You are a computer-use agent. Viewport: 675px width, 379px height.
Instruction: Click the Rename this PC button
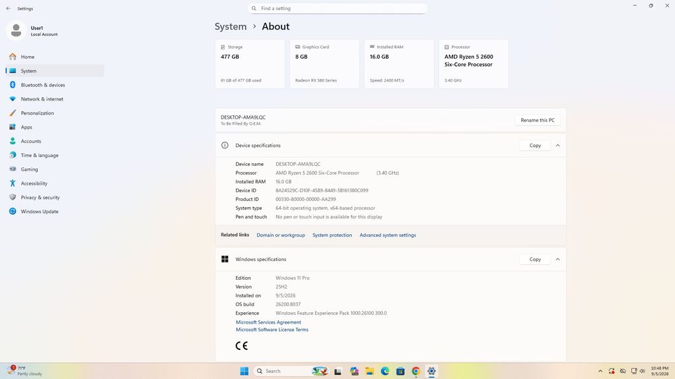[x=537, y=120]
